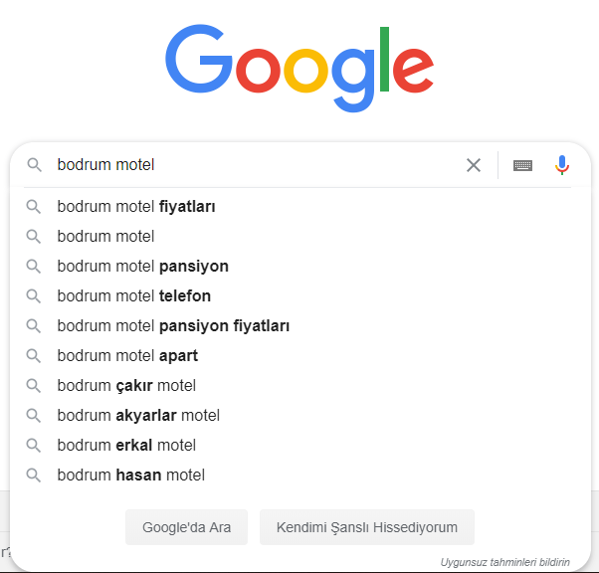Open the 'Uygunsuz tahminleri bildirin' link

pyautogui.click(x=504, y=562)
